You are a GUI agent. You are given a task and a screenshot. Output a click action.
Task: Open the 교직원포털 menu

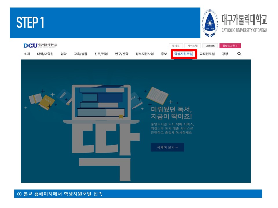click(x=207, y=54)
